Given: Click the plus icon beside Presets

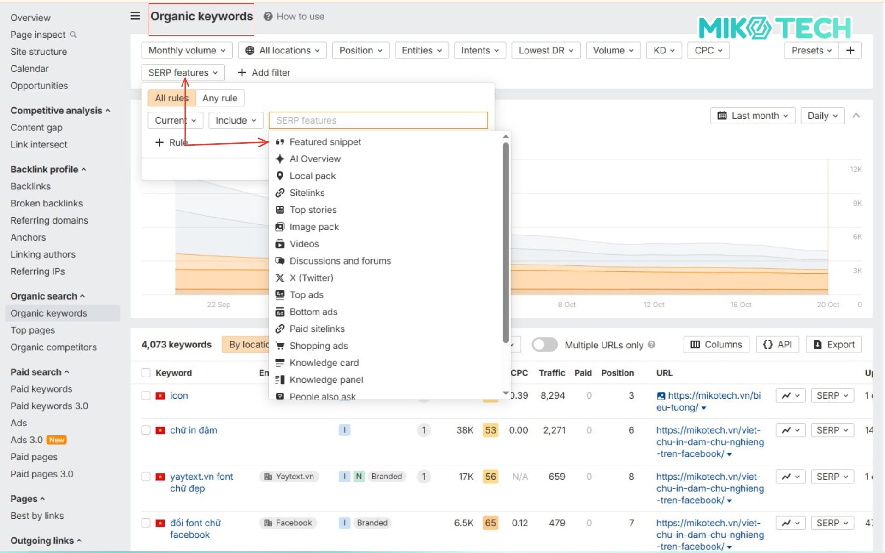Looking at the screenshot, I should (x=850, y=50).
